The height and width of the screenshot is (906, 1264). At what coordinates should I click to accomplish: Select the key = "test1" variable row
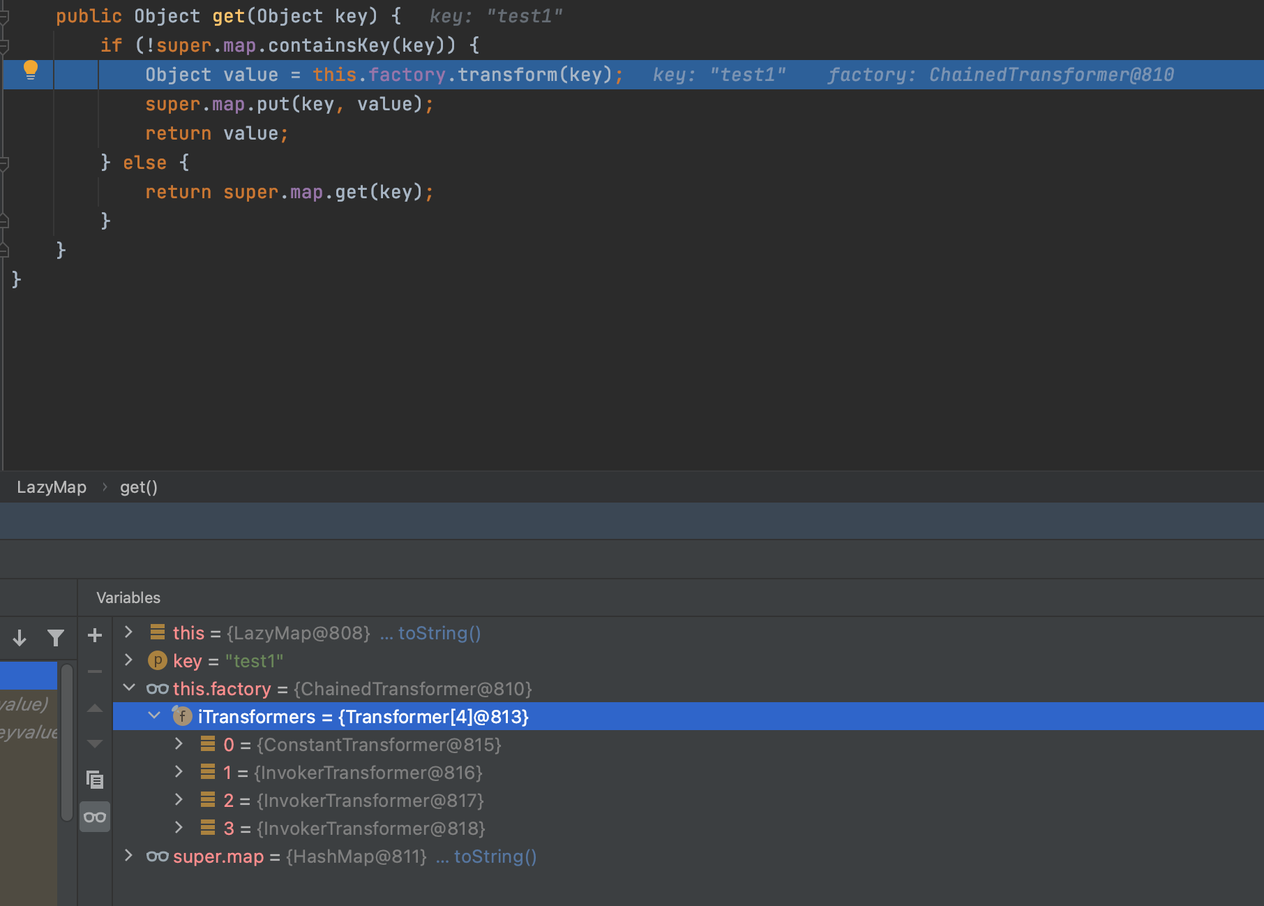click(x=688, y=660)
